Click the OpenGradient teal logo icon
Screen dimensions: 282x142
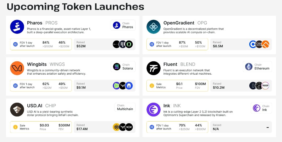point(153,27)
